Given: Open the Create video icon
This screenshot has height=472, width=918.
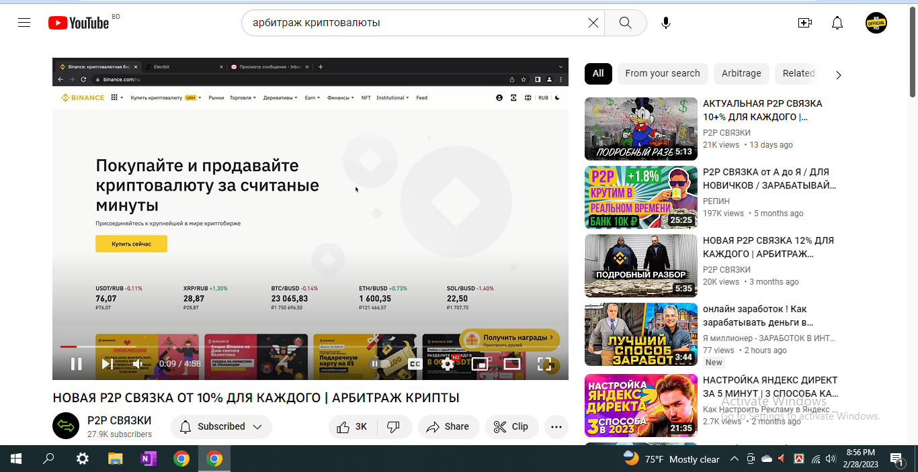Looking at the screenshot, I should tap(805, 23).
